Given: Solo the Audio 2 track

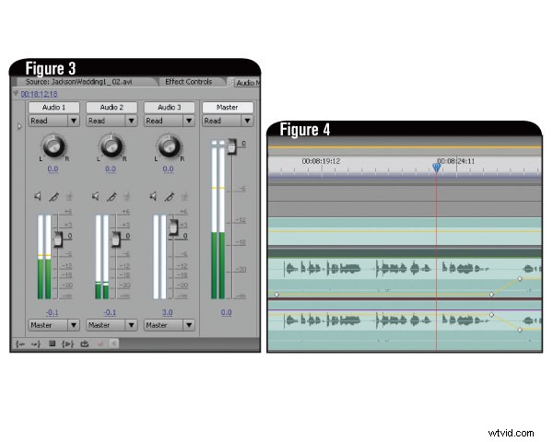Looking at the screenshot, I should [112, 196].
